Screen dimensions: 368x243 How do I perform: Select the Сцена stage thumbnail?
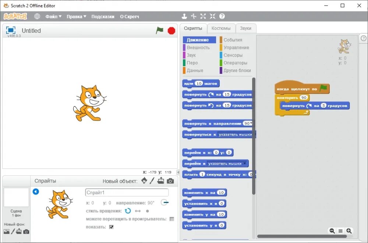[16, 197]
